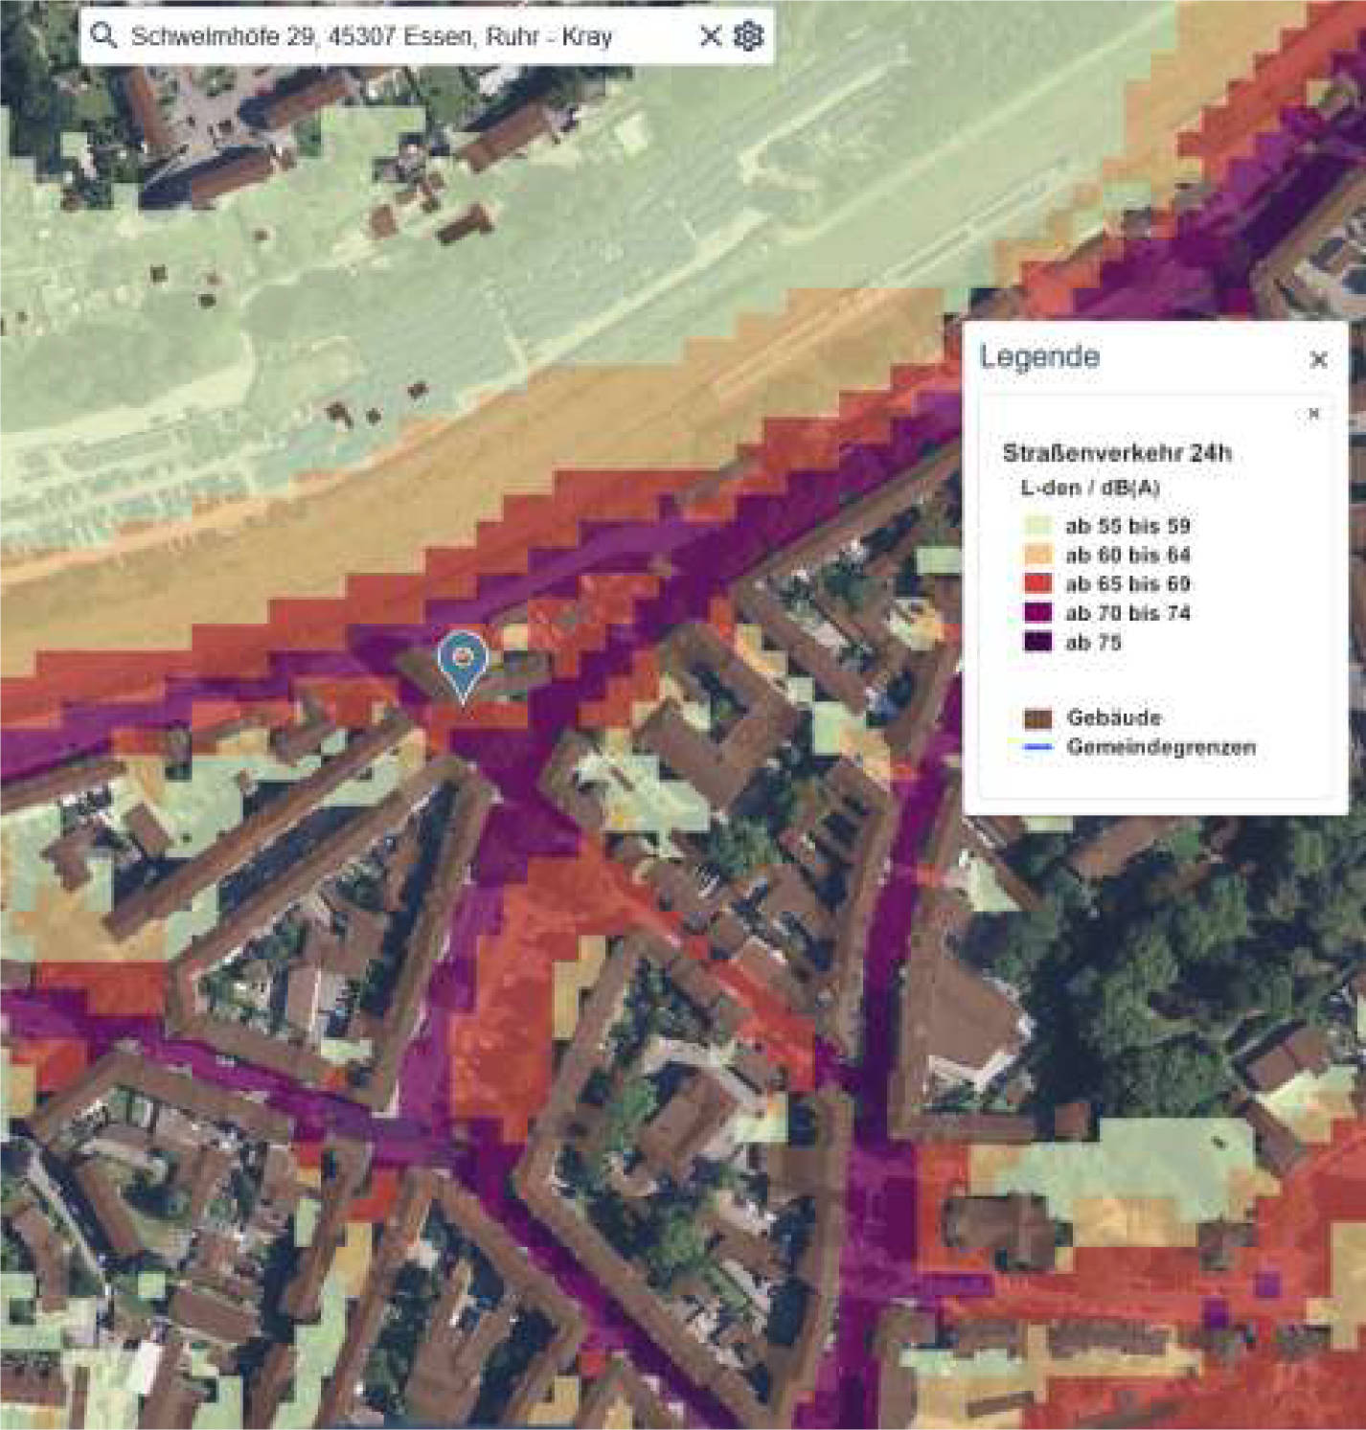Remove the Straßenverkehr 24h legend entry
Viewport: 1366px width, 1430px height.
1313,414
